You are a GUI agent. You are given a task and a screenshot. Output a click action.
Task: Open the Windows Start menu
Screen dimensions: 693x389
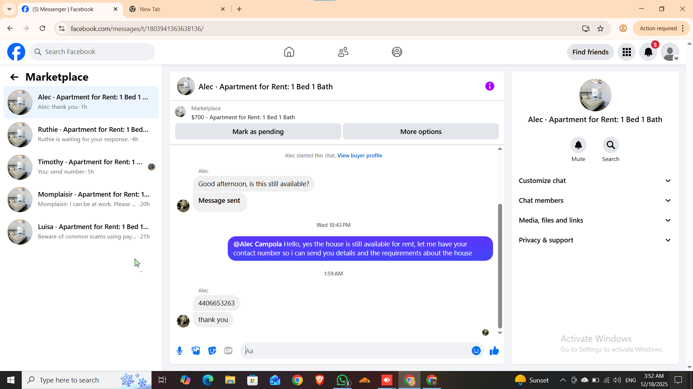[11, 380]
